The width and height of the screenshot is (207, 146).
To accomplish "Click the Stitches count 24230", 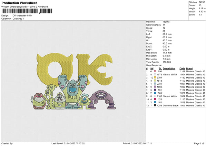I will [x=202, y=2].
